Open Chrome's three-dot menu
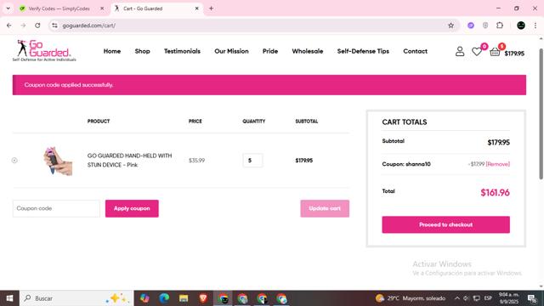 pyautogui.click(x=535, y=25)
